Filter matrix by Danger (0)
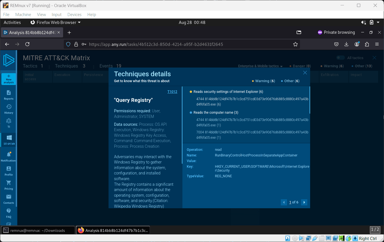The width and height of the screenshot is (384, 242). [300, 66]
